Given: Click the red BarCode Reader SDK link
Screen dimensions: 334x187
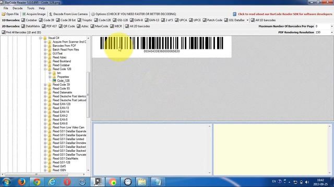Looking at the screenshot, I should click(x=285, y=14).
